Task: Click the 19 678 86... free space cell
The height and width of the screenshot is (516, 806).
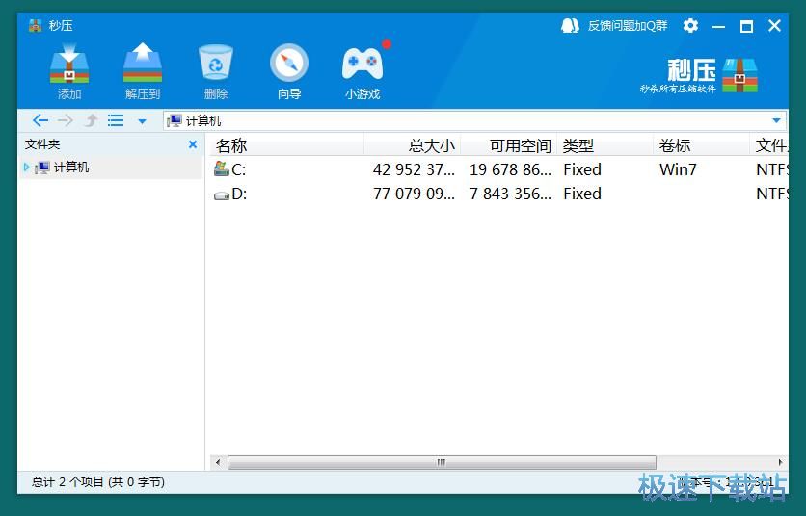Action: tap(510, 169)
